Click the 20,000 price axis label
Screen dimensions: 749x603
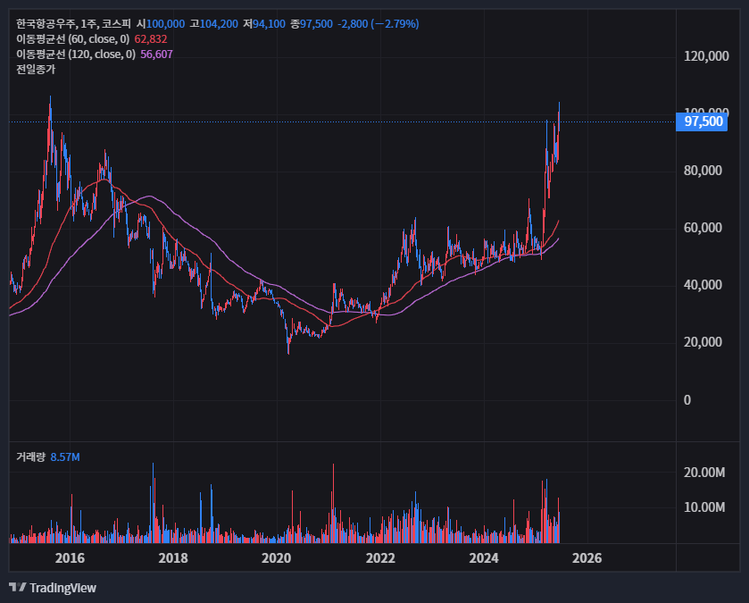703,342
